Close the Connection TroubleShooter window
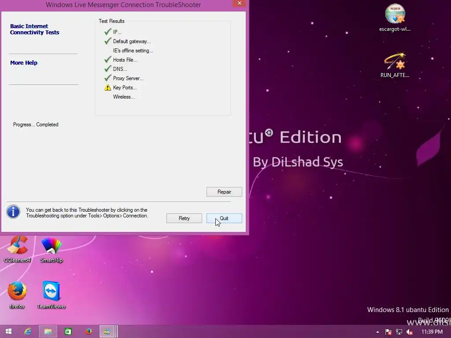Viewport: 451px width, 338px height. pos(239,3)
